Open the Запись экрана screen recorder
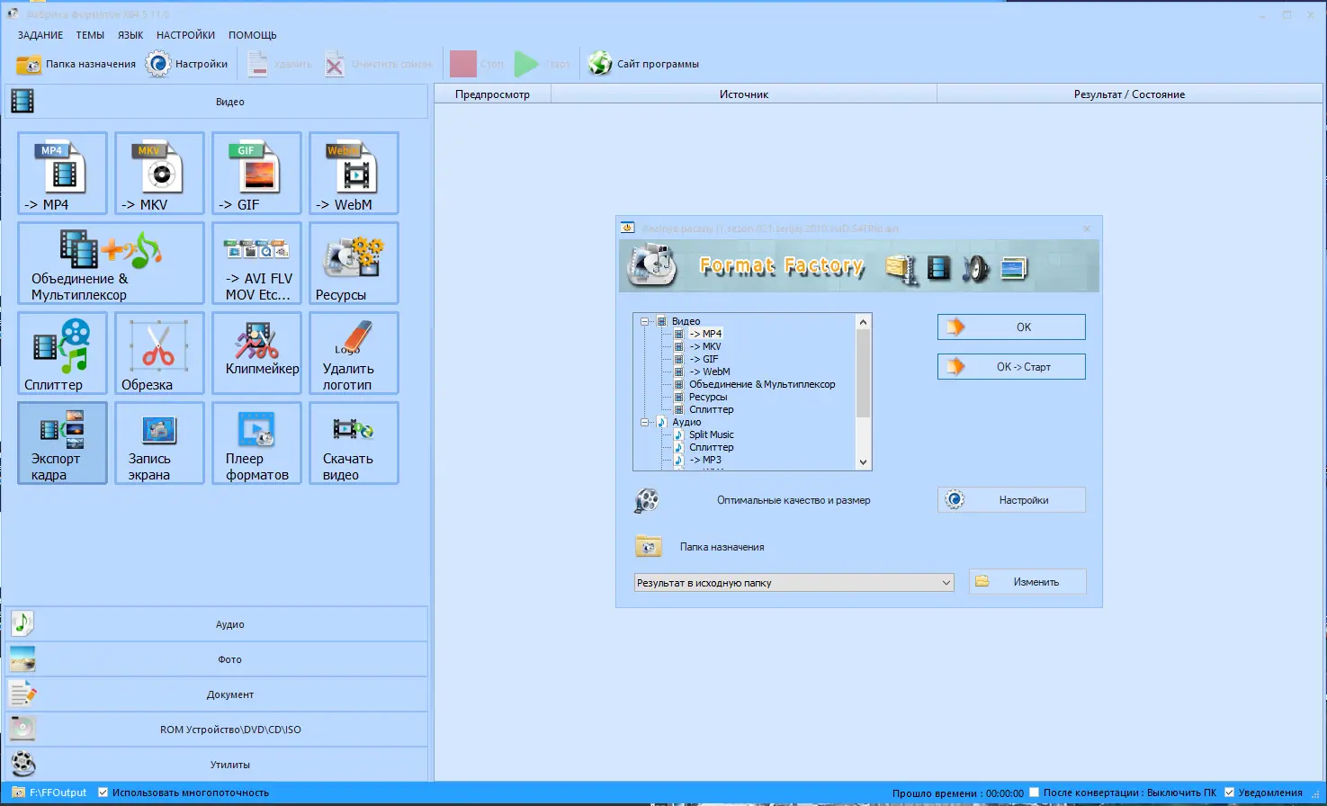 [158, 443]
